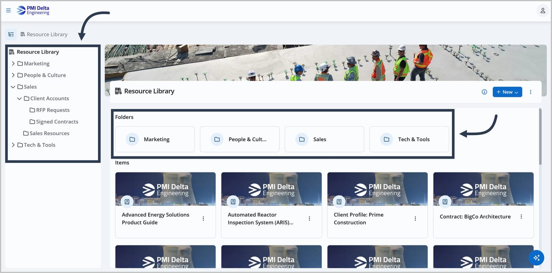Viewport: 552px width, 273px height.
Task: Click folder icon on Sales card
Action: tap(302, 139)
